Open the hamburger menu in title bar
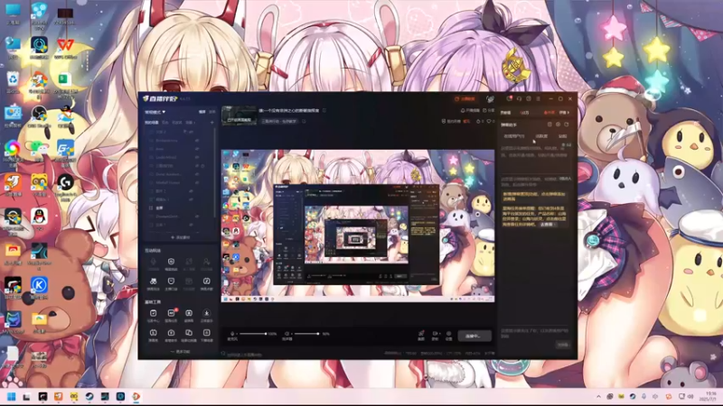 coord(538,98)
